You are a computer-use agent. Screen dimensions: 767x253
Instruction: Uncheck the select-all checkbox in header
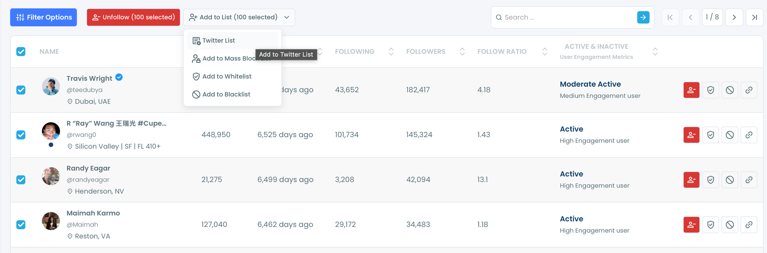click(x=21, y=52)
